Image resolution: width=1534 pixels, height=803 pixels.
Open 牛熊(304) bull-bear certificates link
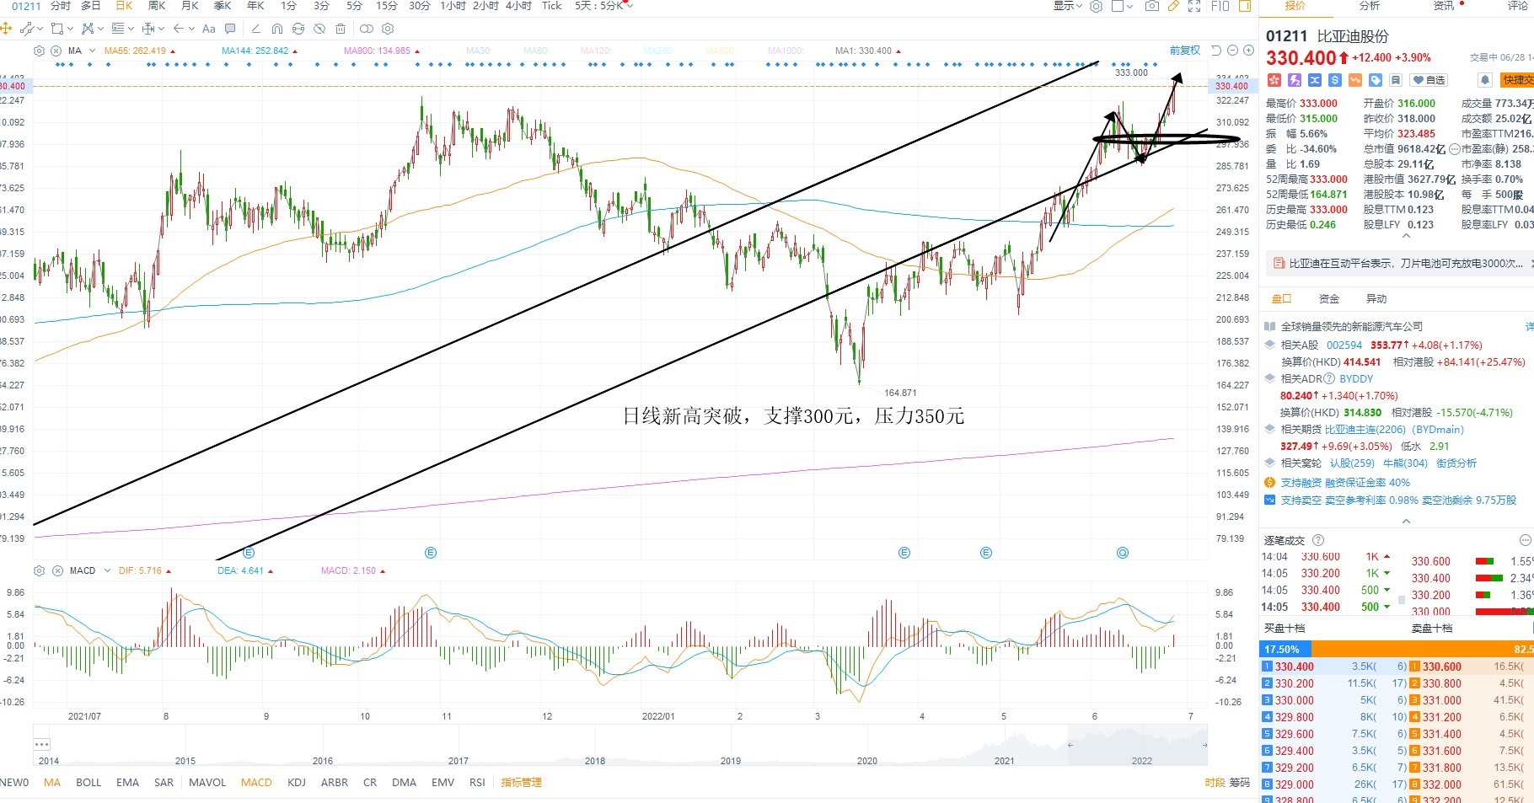click(1405, 463)
